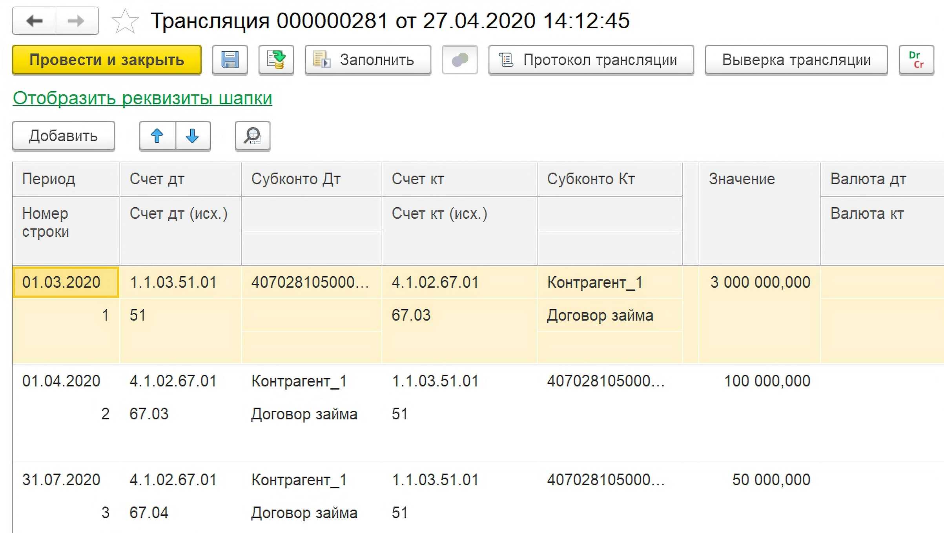This screenshot has width=944, height=533.
Task: Select the 01.04.2020 period cell
Action: point(66,381)
